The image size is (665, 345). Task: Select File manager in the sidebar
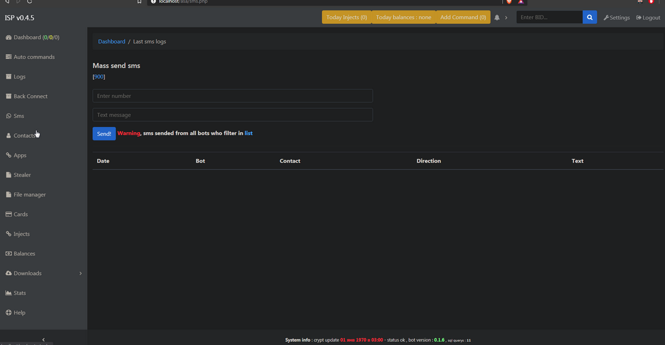click(30, 195)
